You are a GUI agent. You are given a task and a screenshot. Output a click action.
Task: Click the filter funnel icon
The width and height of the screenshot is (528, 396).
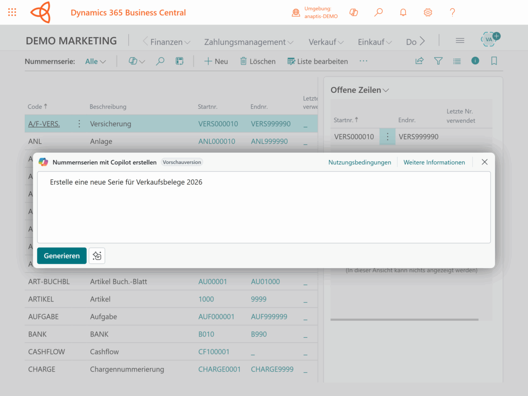(x=438, y=61)
